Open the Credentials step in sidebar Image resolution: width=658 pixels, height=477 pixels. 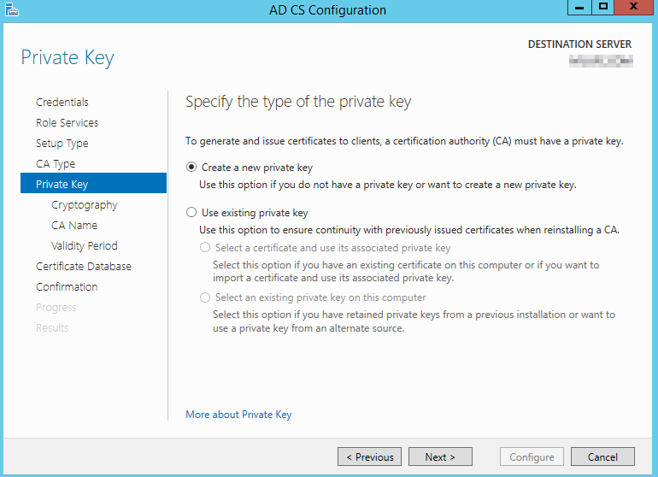pos(62,103)
